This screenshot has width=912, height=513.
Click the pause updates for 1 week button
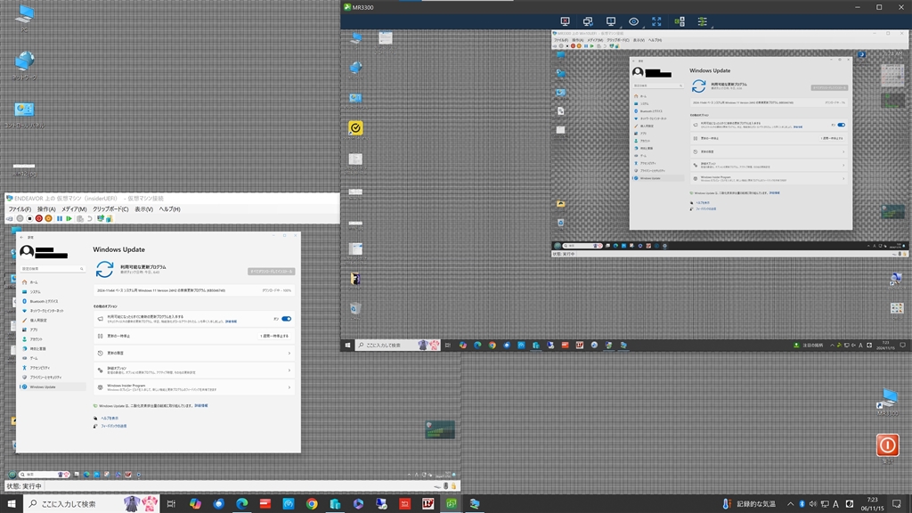275,336
